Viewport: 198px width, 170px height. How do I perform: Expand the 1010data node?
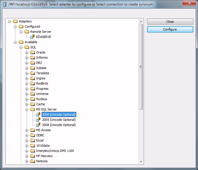click(27, 146)
